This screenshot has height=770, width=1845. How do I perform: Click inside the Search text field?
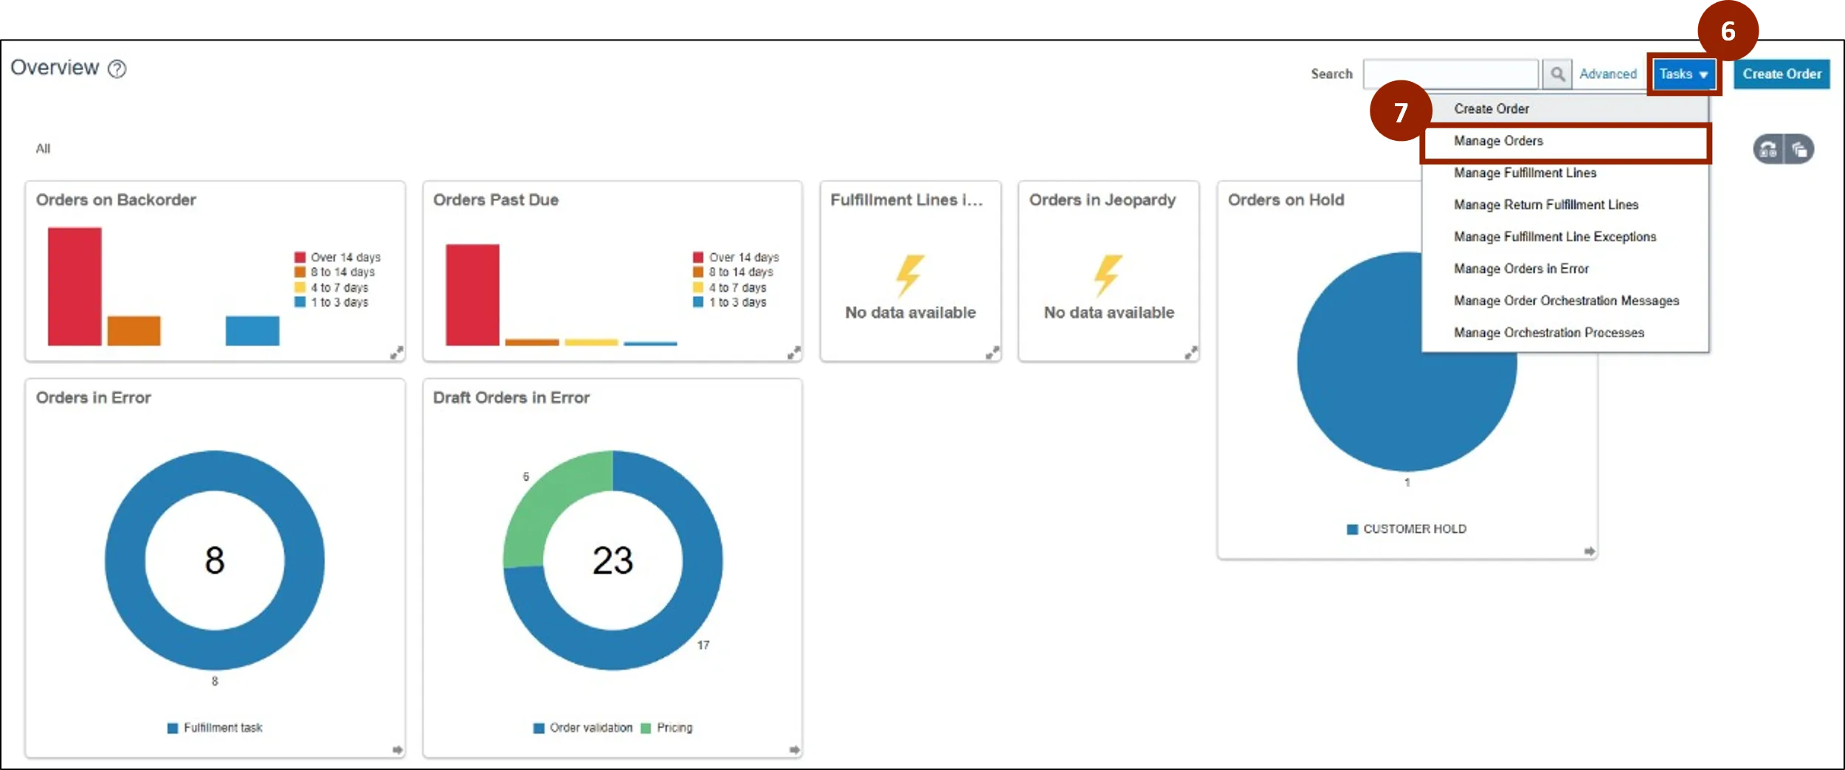[1450, 74]
